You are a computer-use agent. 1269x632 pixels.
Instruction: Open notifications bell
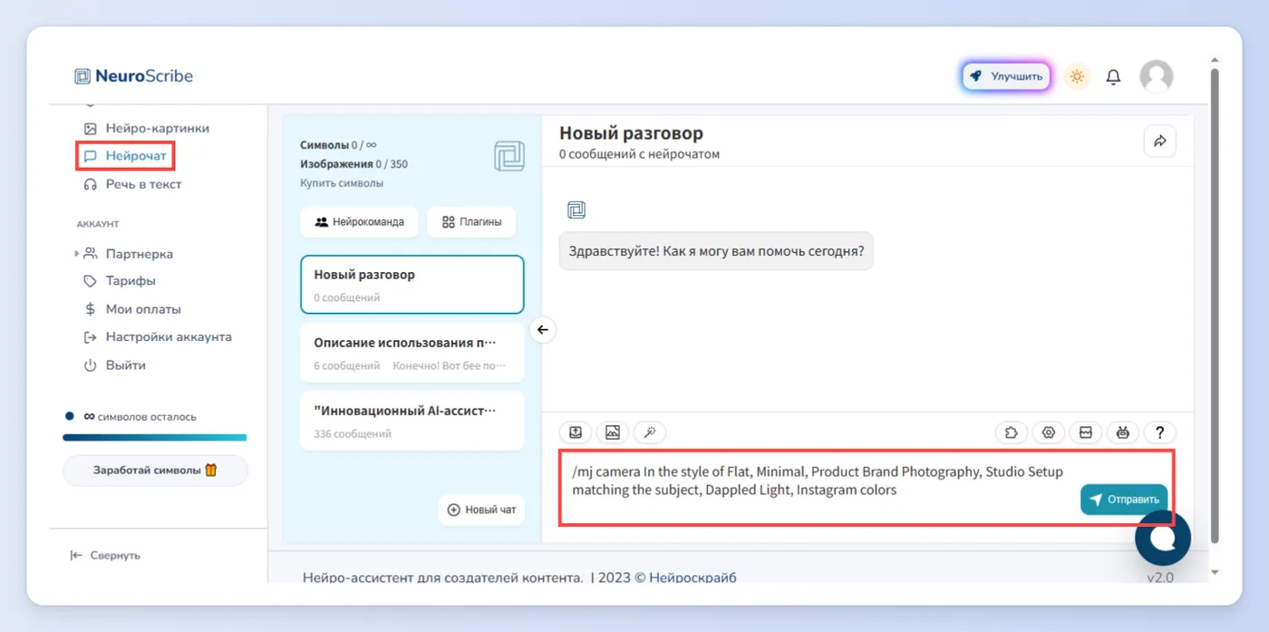[1113, 77]
